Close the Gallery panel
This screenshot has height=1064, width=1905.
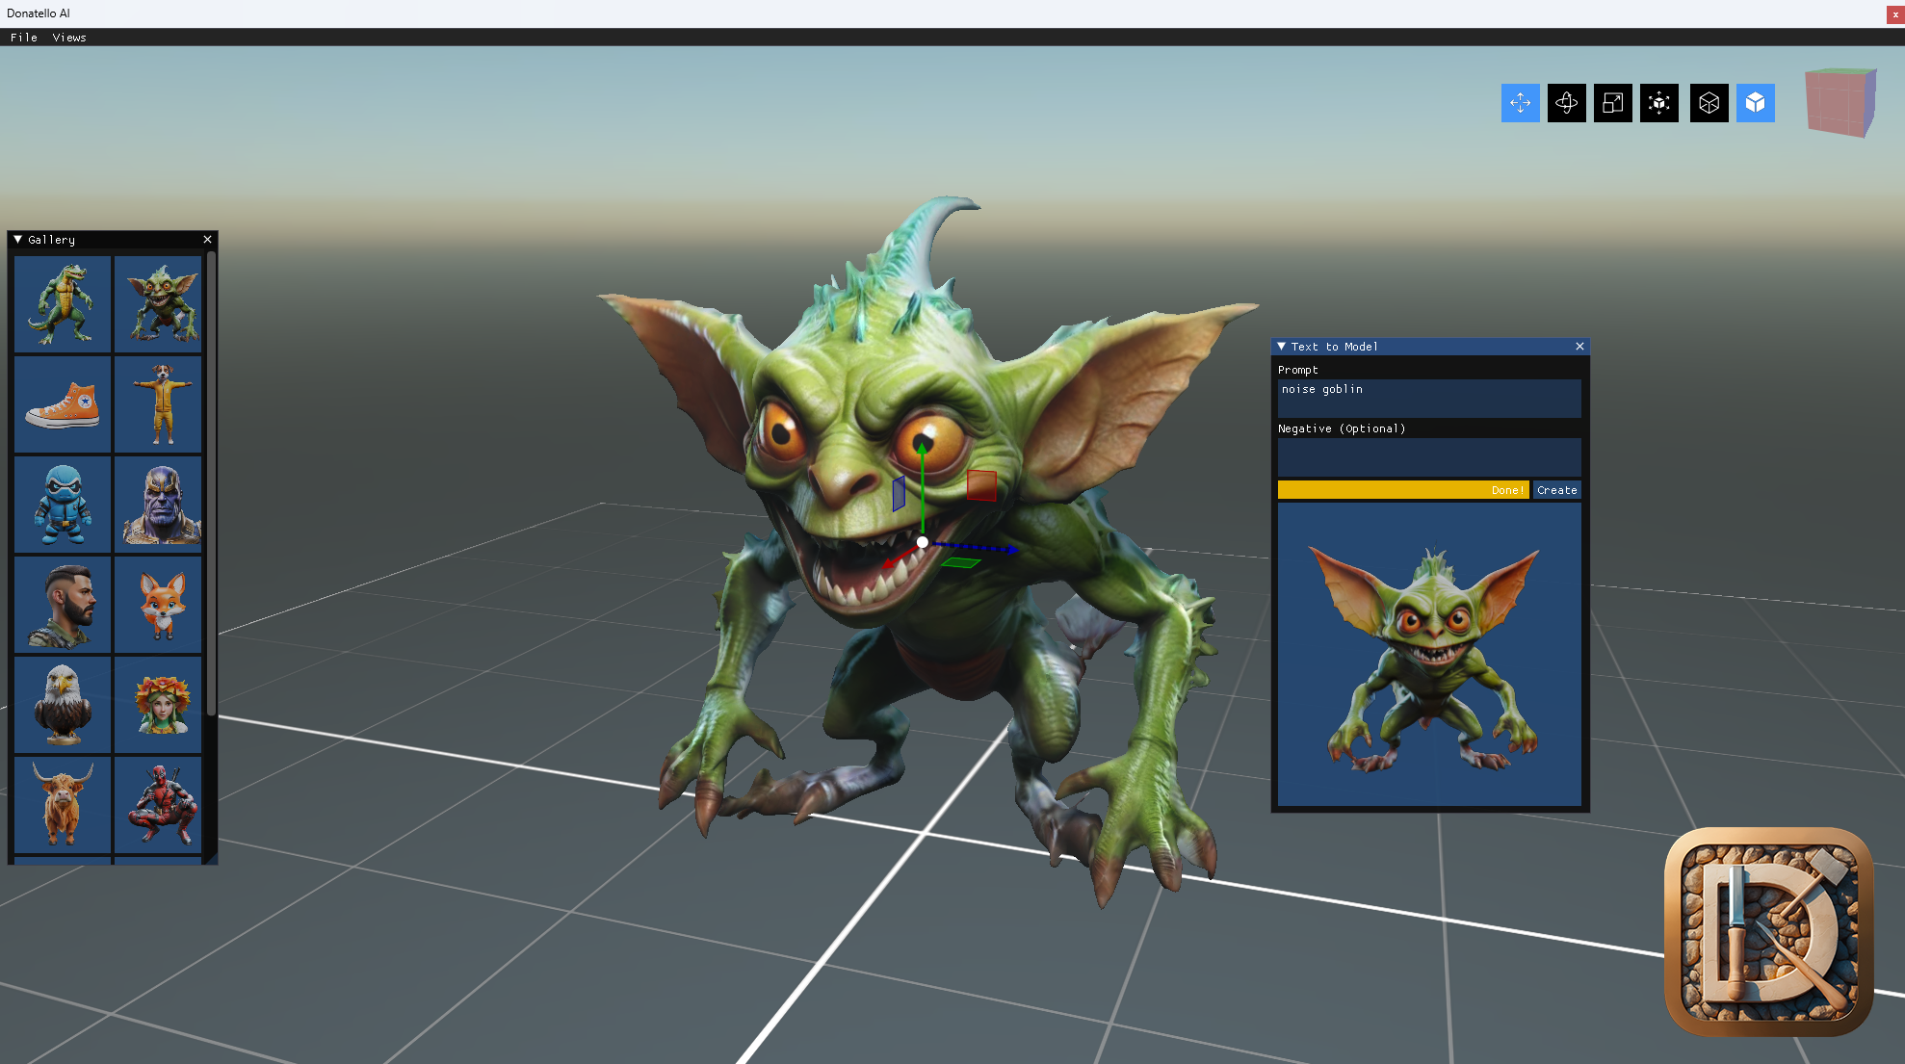[x=207, y=240]
